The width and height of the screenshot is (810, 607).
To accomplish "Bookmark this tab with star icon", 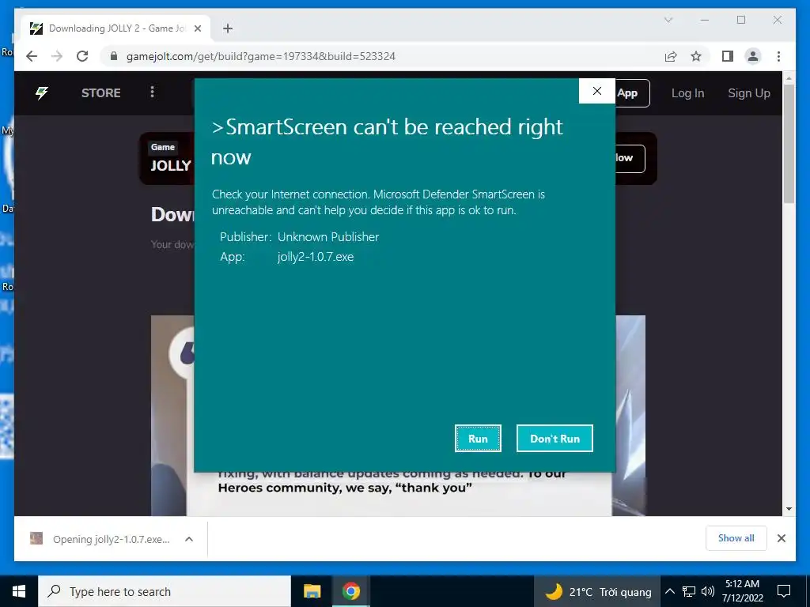I will pos(696,56).
